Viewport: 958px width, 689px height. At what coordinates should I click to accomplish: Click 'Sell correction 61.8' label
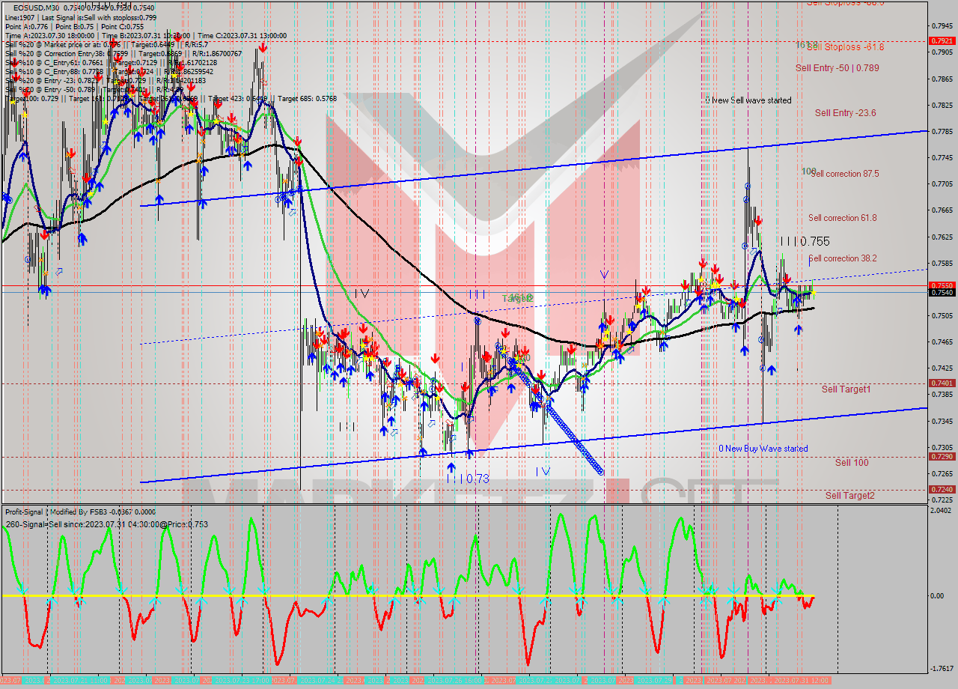point(842,218)
